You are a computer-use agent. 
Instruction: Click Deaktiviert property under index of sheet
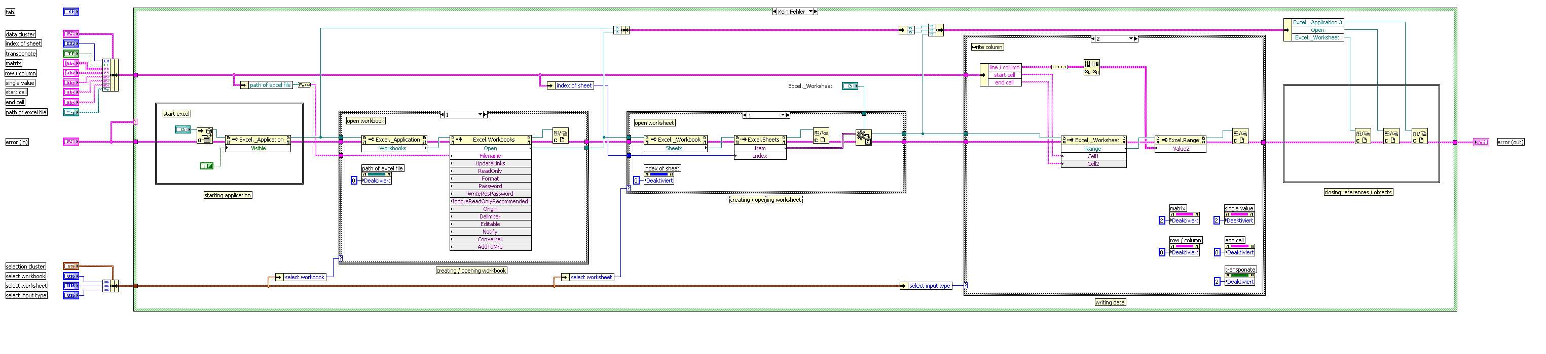coord(659,181)
